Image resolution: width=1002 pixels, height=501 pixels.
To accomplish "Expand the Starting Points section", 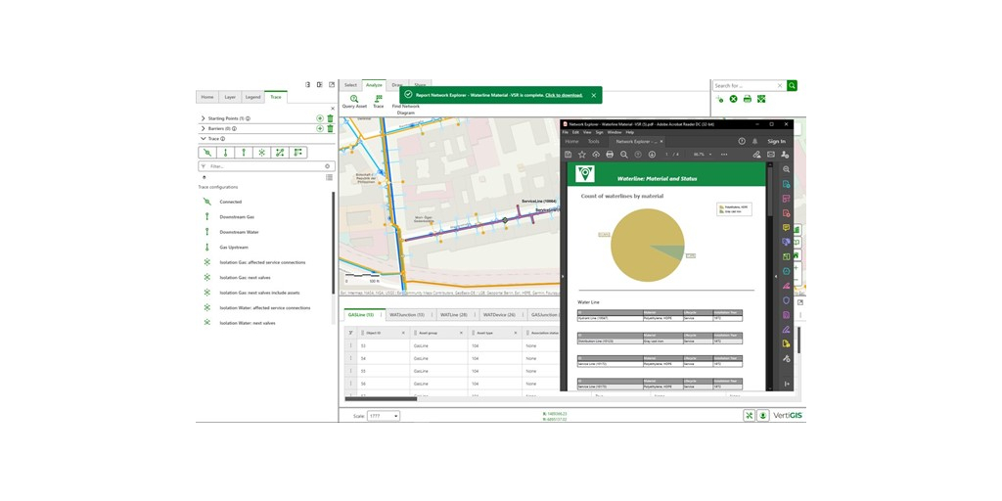I will 203,118.
